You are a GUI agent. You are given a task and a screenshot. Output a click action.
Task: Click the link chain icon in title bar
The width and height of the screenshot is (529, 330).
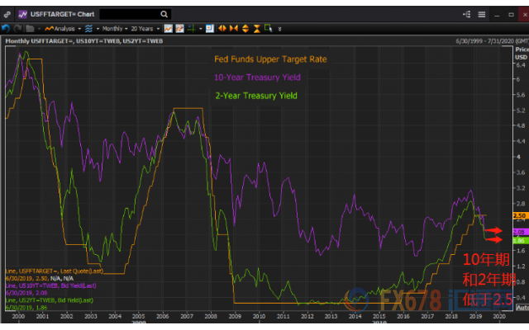pos(7,15)
